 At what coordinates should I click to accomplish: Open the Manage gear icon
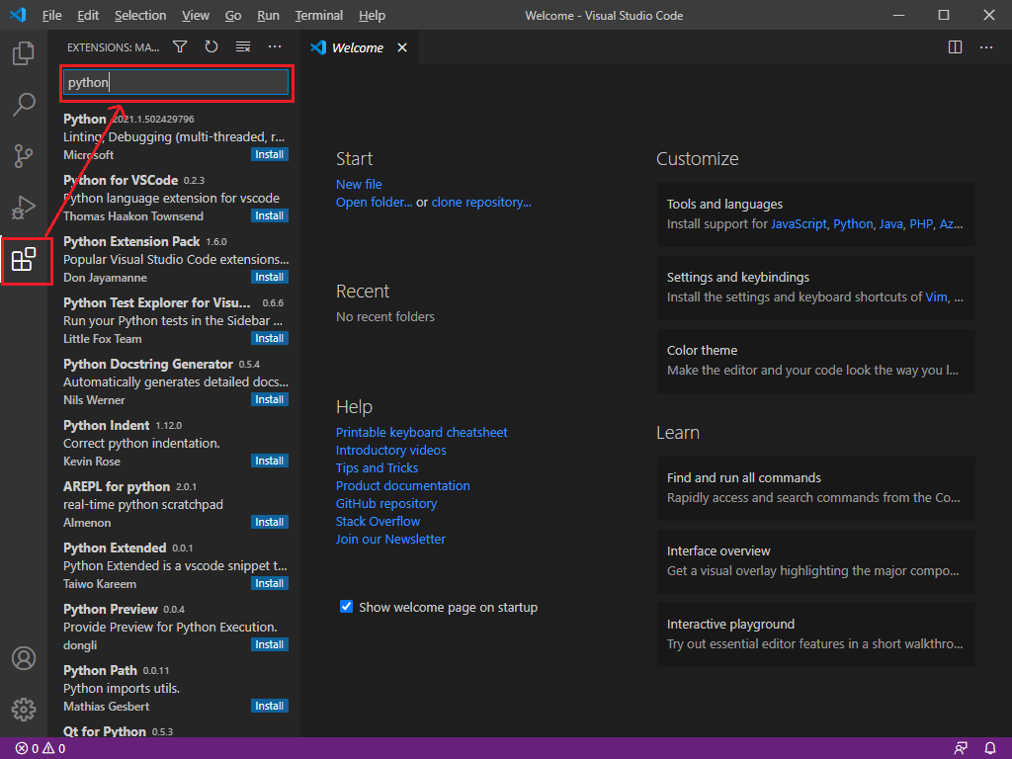24,710
